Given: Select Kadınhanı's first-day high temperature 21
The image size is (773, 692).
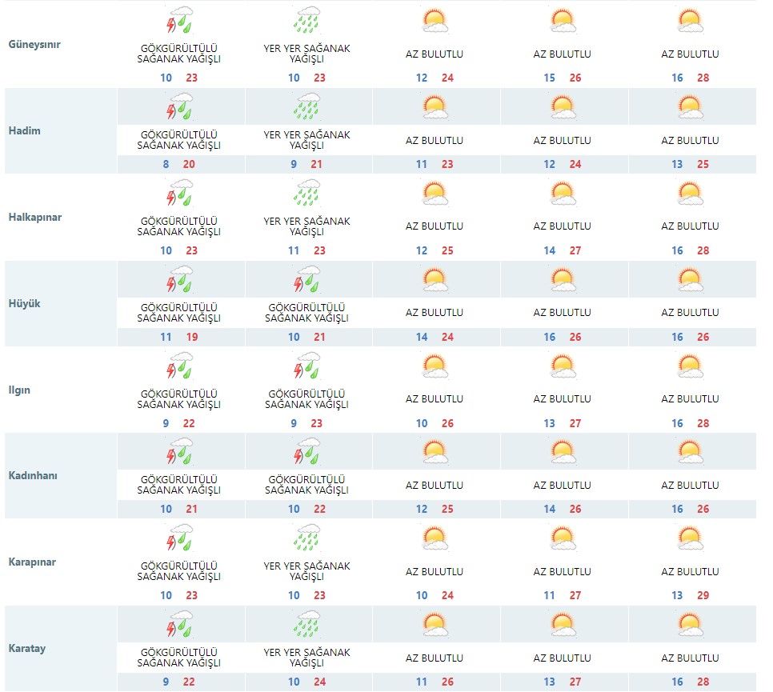Looking at the screenshot, I should pyautogui.click(x=192, y=509).
